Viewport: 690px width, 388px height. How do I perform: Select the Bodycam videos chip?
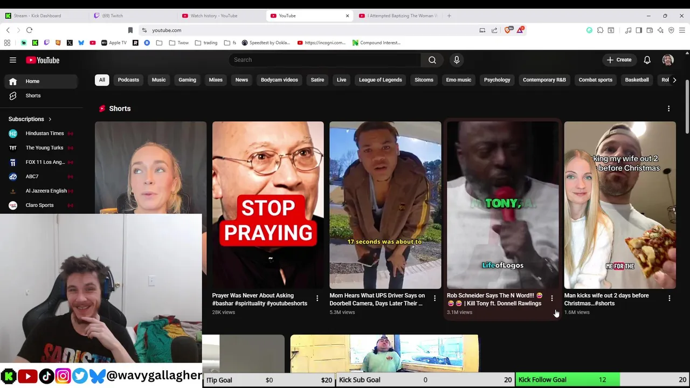click(x=279, y=80)
